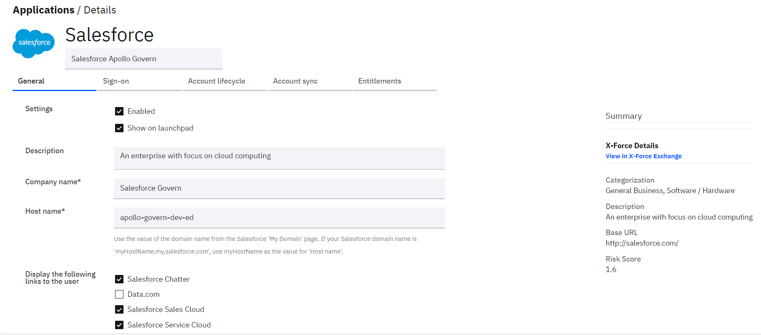Switch to the General tab

(55, 81)
